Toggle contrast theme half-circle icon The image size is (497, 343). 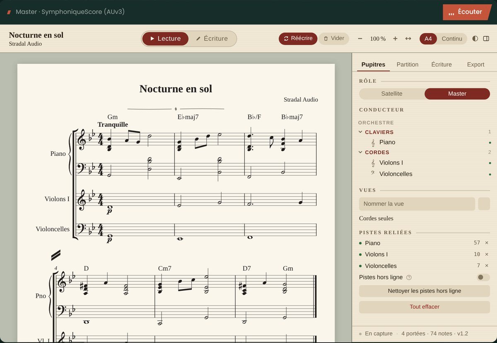(x=475, y=39)
